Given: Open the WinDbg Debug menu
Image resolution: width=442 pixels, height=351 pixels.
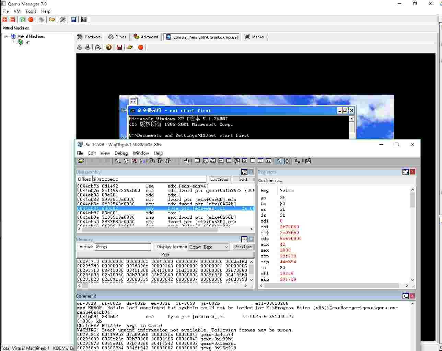Looking at the screenshot, I should point(121,153).
